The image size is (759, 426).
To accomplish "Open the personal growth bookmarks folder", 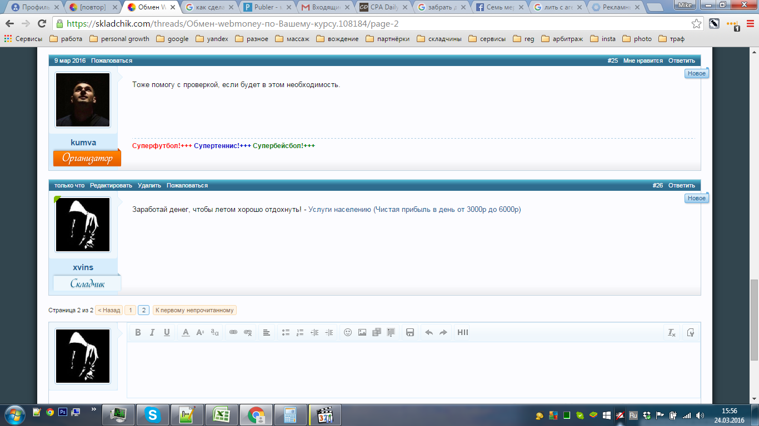I will tap(119, 39).
